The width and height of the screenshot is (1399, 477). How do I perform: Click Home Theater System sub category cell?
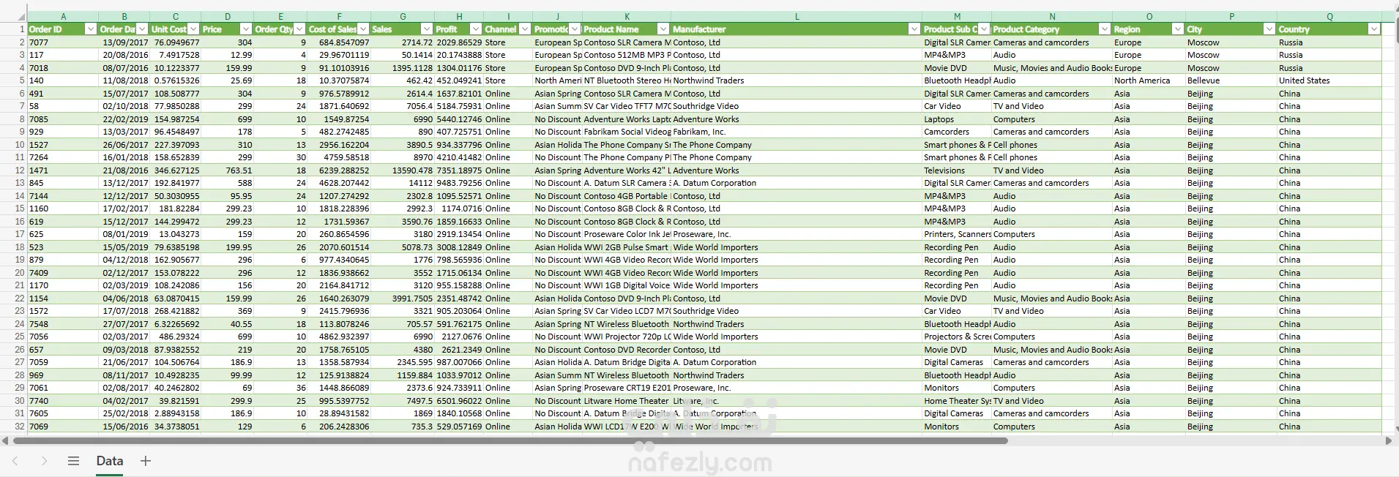pyautogui.click(x=957, y=401)
